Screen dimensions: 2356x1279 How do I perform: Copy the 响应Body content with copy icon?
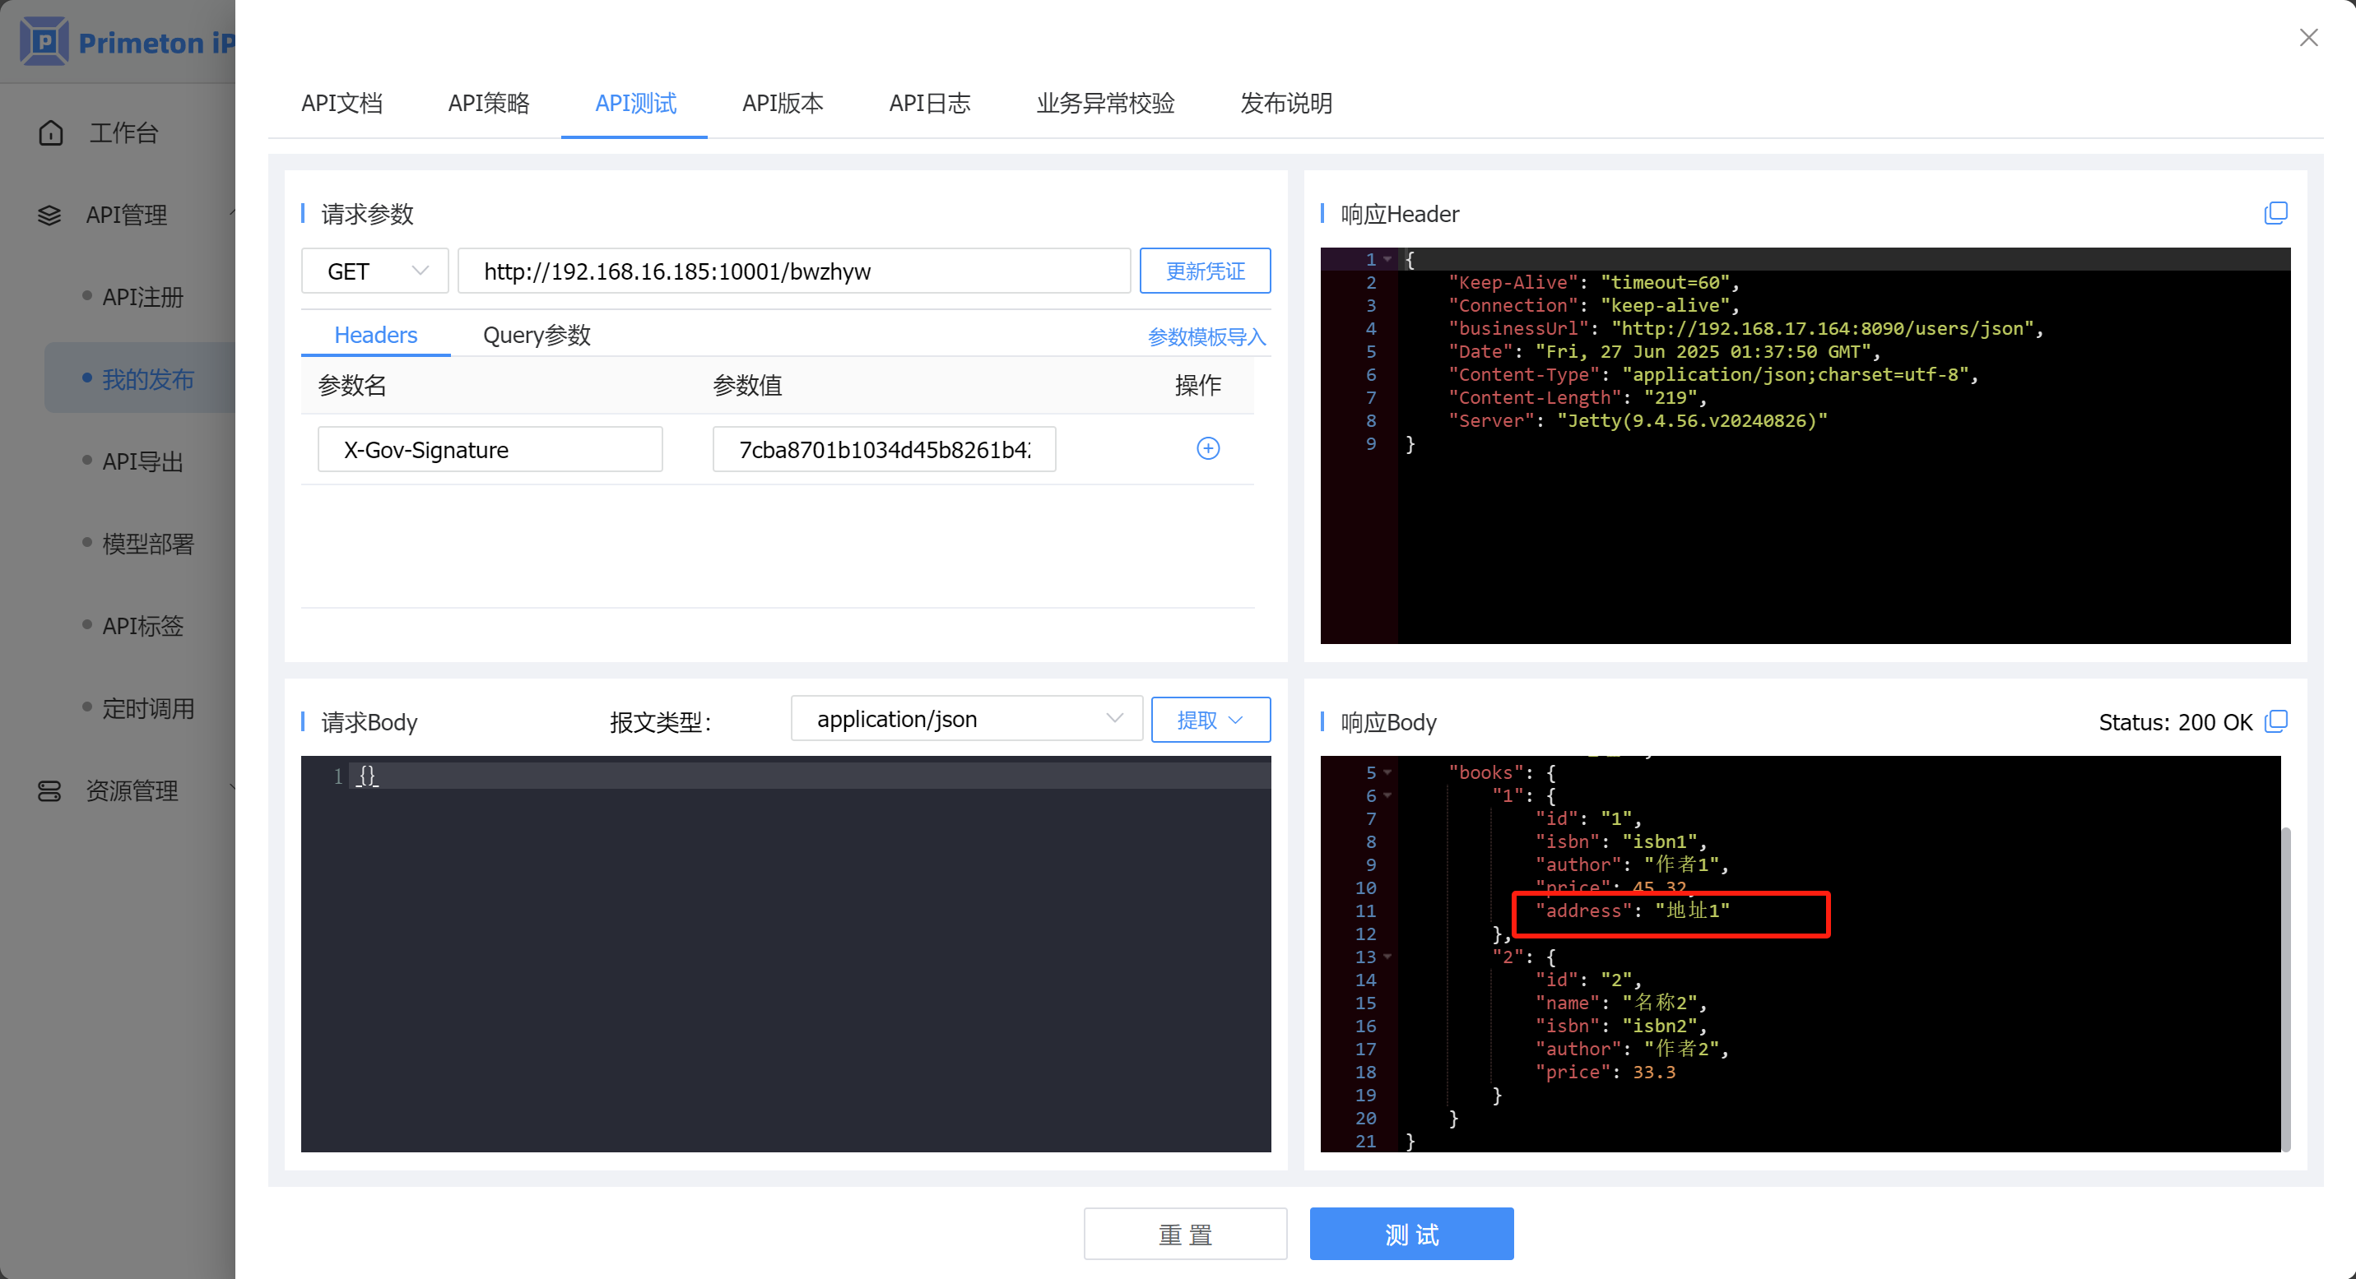pyautogui.click(x=2275, y=721)
